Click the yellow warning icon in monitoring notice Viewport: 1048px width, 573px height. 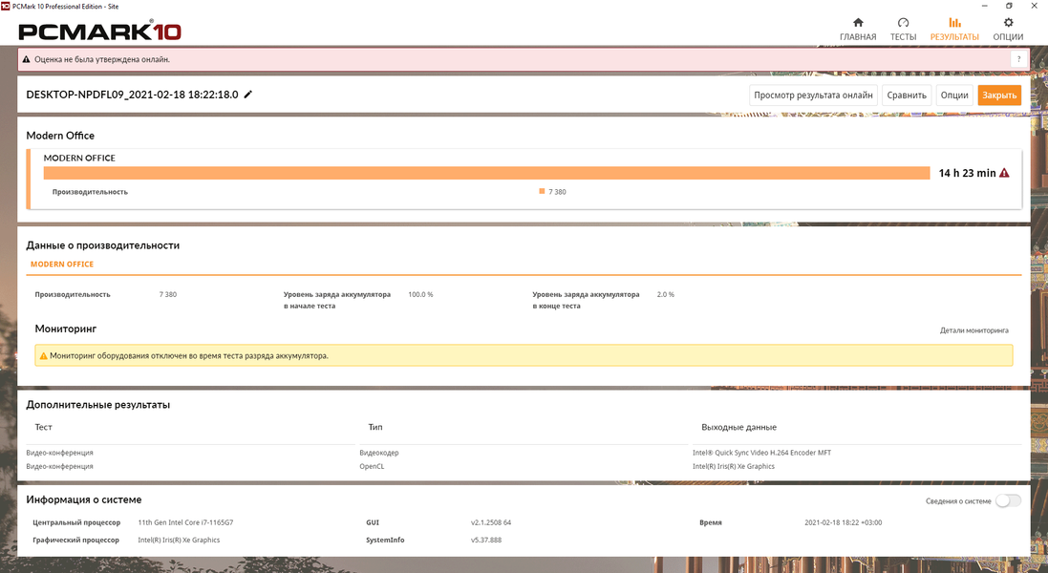tap(43, 356)
